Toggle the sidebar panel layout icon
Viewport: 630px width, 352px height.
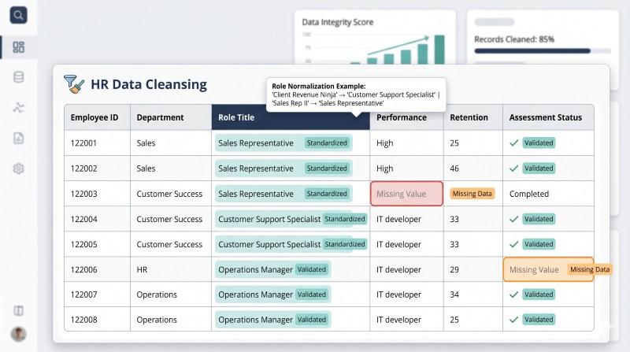[x=18, y=310]
